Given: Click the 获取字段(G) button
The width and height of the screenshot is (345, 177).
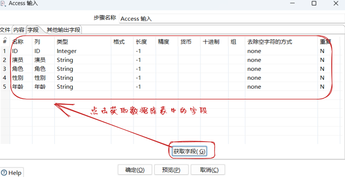Looking at the screenshot, I should [x=189, y=151].
